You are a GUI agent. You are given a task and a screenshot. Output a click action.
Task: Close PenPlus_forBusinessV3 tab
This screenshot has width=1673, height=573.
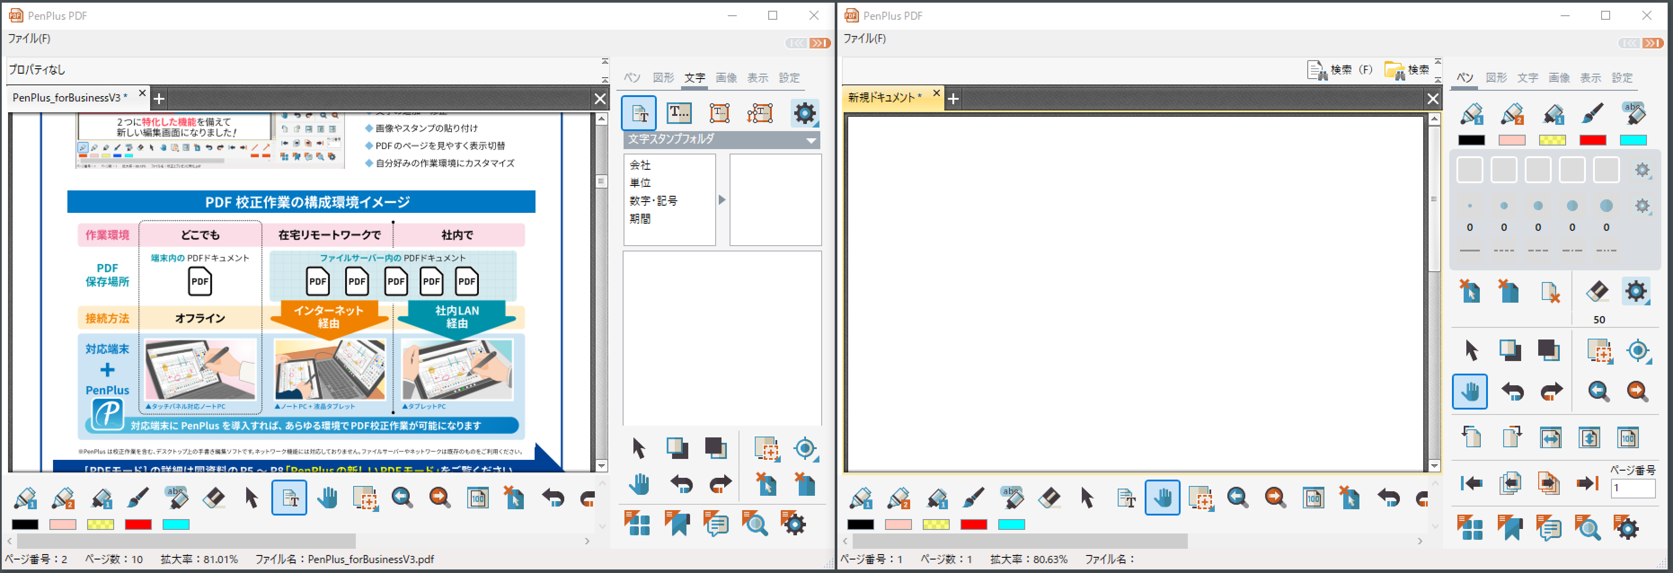point(142,93)
